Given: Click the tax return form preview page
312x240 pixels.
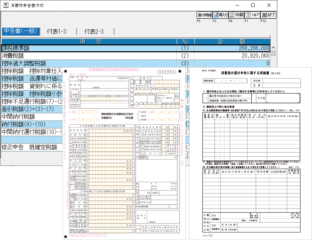Looking at the screenshot, I should point(124,153).
